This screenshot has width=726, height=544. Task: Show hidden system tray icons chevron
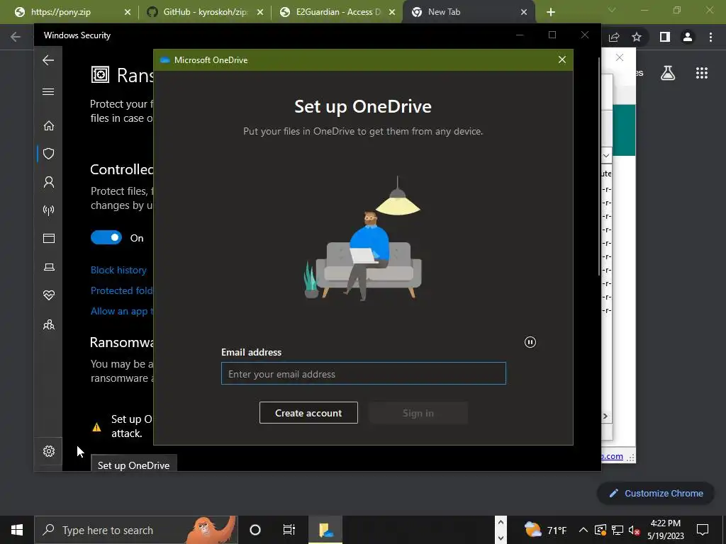(x=583, y=530)
